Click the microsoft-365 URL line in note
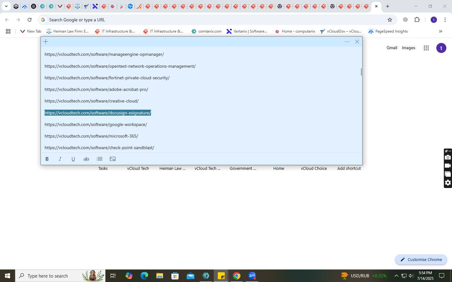The height and width of the screenshot is (282, 452). (x=91, y=136)
